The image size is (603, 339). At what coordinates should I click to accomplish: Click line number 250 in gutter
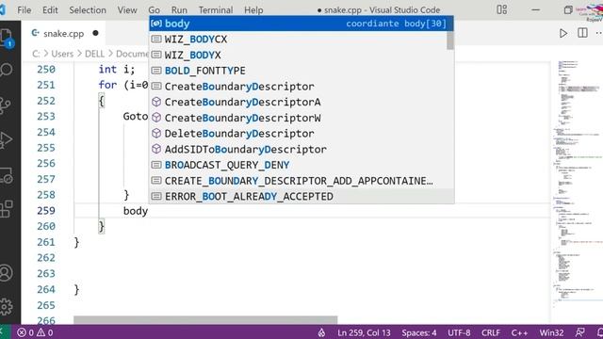coord(46,70)
